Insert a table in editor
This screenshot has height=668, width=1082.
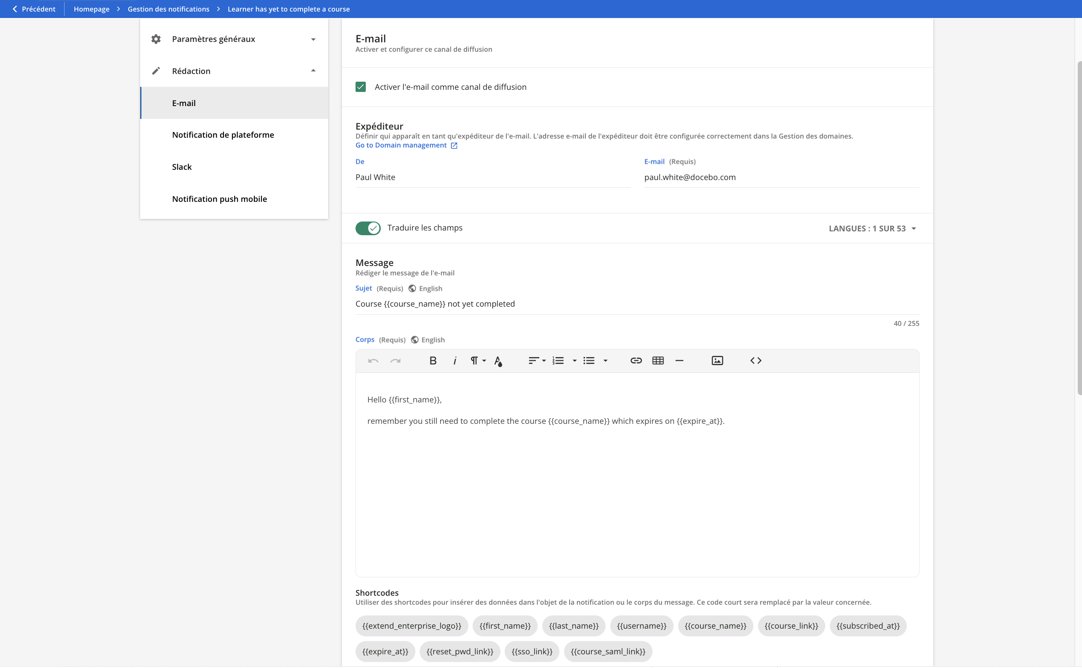658,361
